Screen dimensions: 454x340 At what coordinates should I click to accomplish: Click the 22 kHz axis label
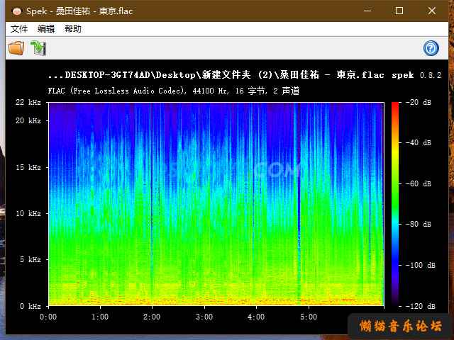pos(28,102)
